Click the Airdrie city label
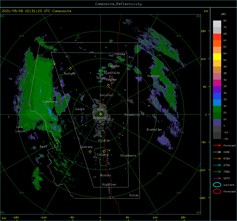237x221 pixels. [x=104, y=140]
